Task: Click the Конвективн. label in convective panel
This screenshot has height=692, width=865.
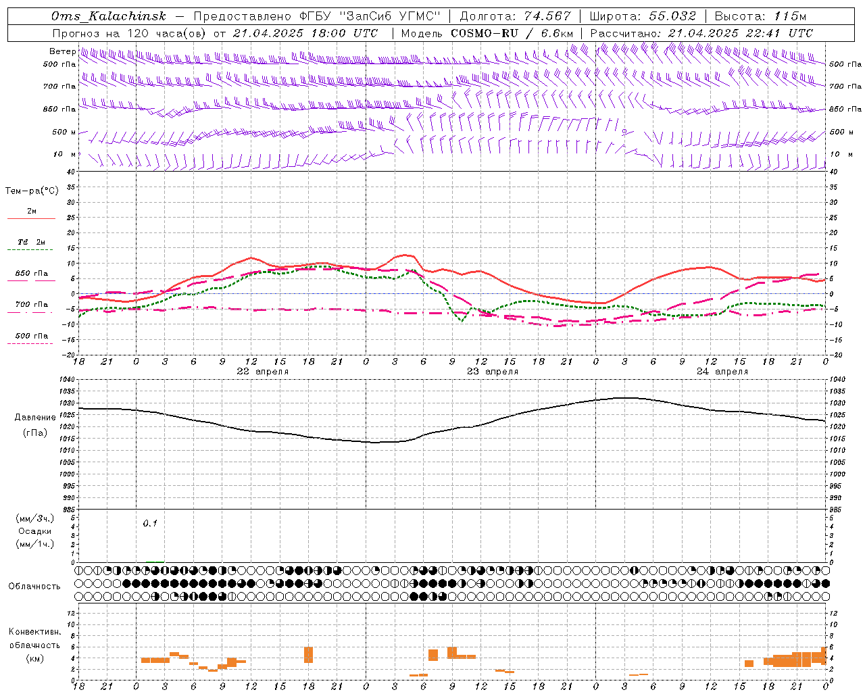Action: point(35,632)
